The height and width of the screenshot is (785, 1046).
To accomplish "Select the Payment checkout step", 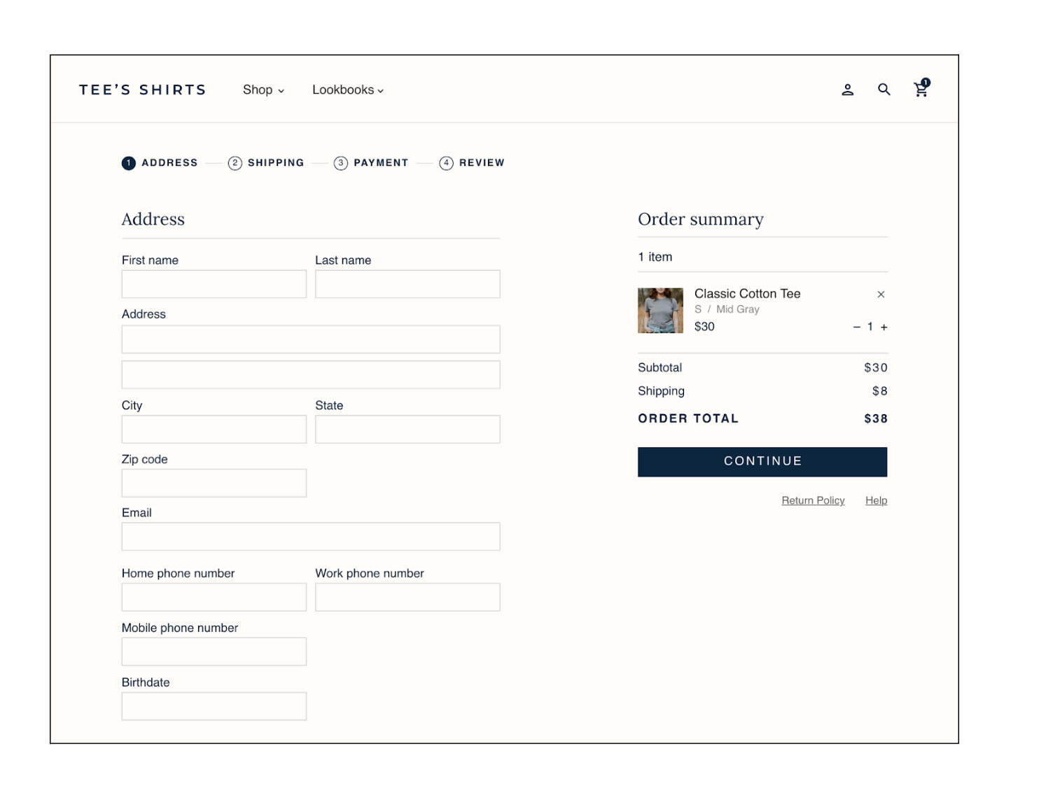I will [371, 163].
